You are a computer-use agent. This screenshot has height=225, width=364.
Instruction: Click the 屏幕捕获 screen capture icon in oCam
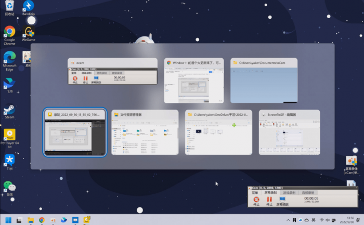click(x=282, y=199)
